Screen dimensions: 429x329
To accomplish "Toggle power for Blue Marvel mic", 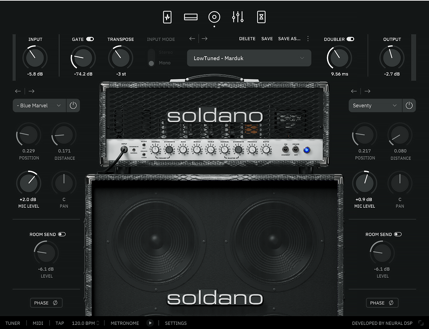I will coord(73,105).
